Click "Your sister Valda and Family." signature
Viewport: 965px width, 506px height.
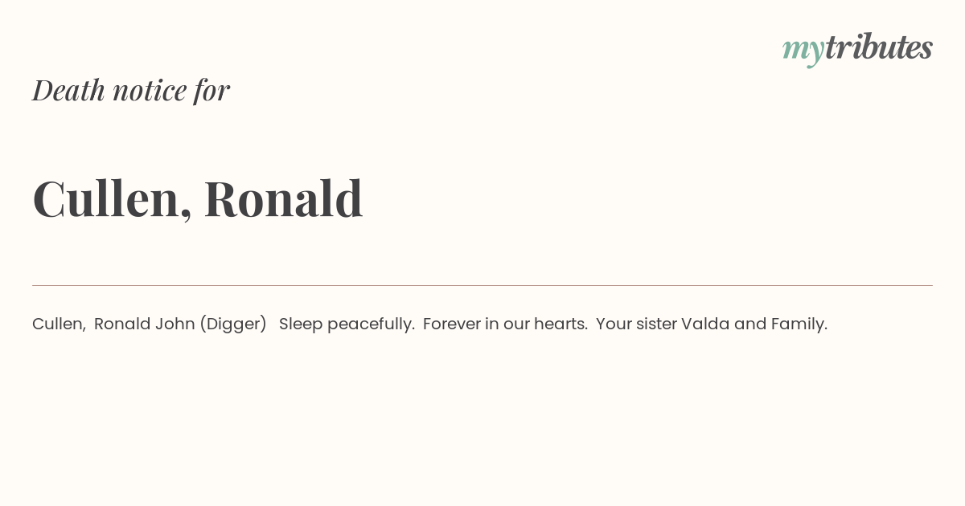712,324
